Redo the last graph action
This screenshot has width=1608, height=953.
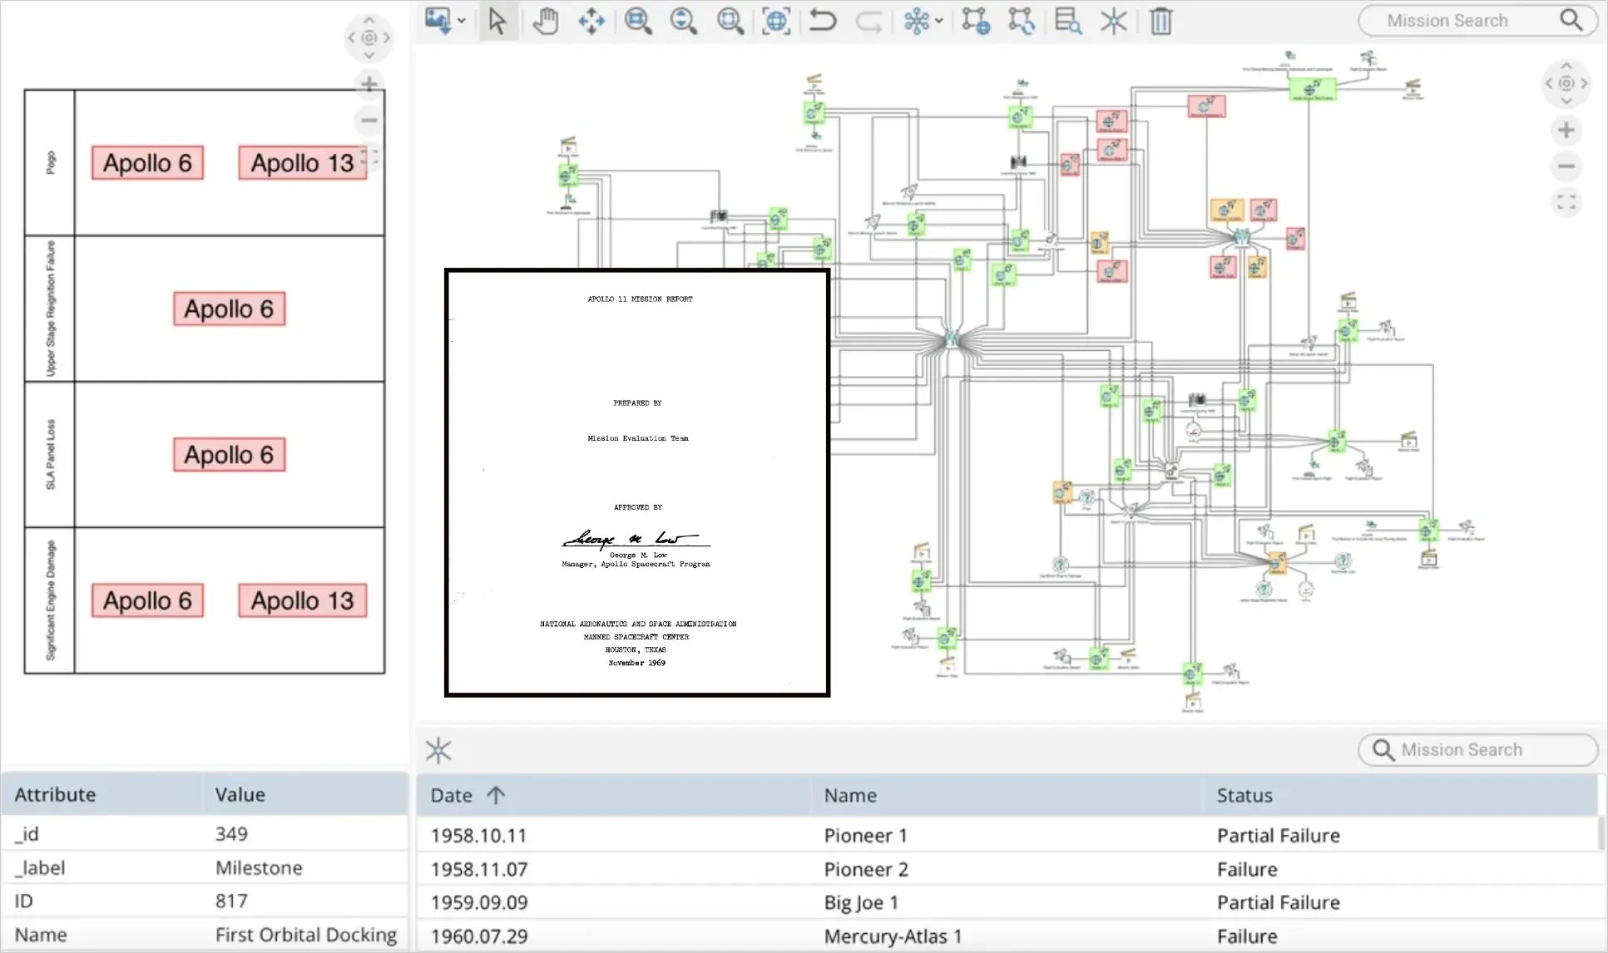[868, 21]
